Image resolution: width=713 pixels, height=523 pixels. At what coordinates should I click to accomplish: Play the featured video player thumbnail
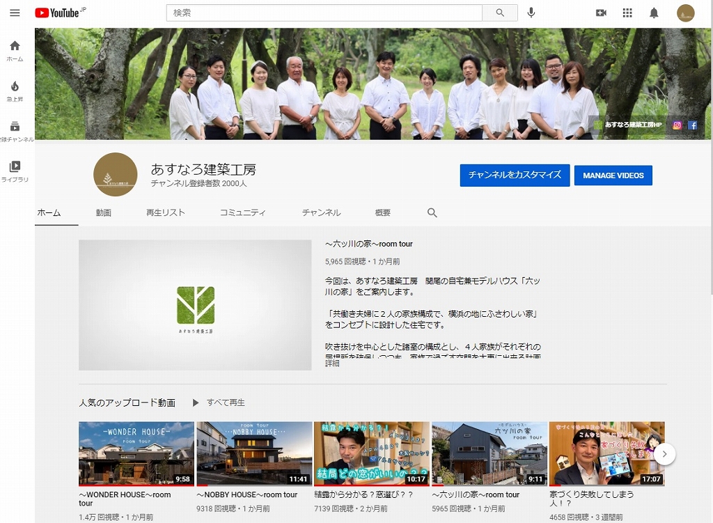pos(195,305)
